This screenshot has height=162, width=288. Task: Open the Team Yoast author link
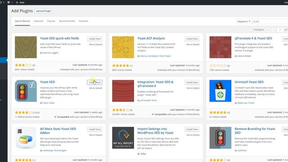click(x=49, y=103)
